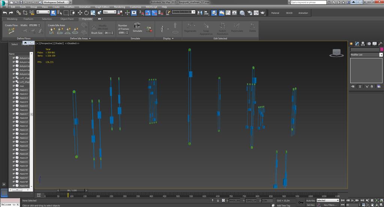Click the Bind to Space Warp icon

tap(31, 13)
